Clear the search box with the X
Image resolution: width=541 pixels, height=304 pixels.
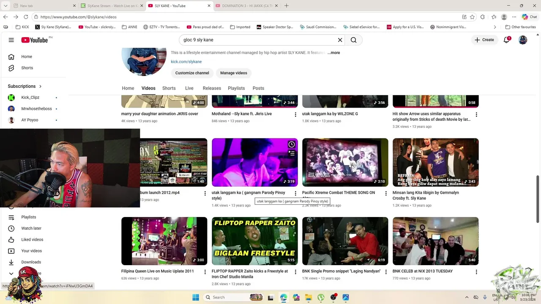(340, 40)
